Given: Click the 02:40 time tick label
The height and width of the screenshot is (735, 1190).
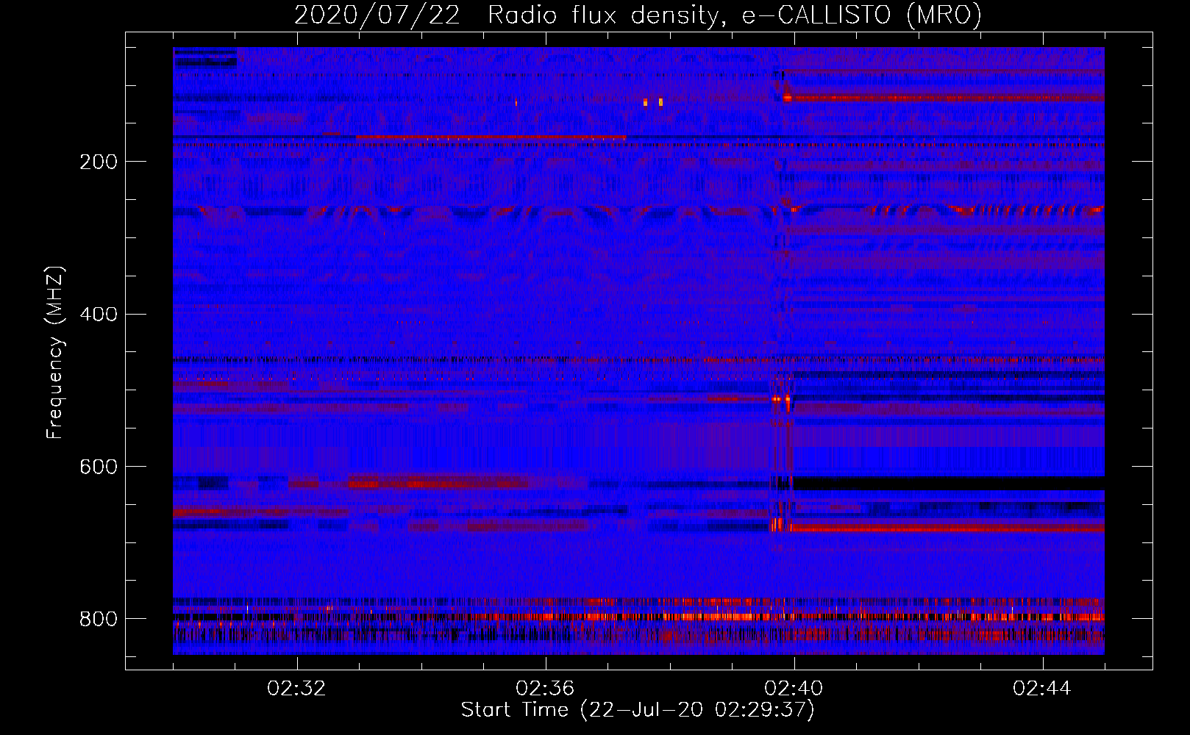Looking at the screenshot, I should tap(794, 689).
